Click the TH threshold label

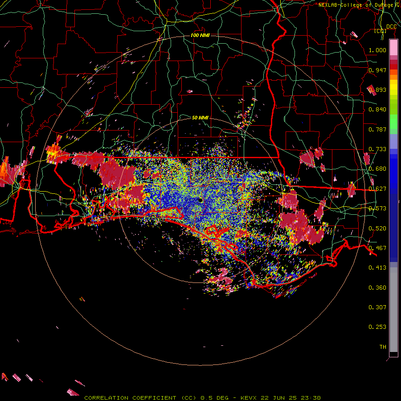point(383,347)
